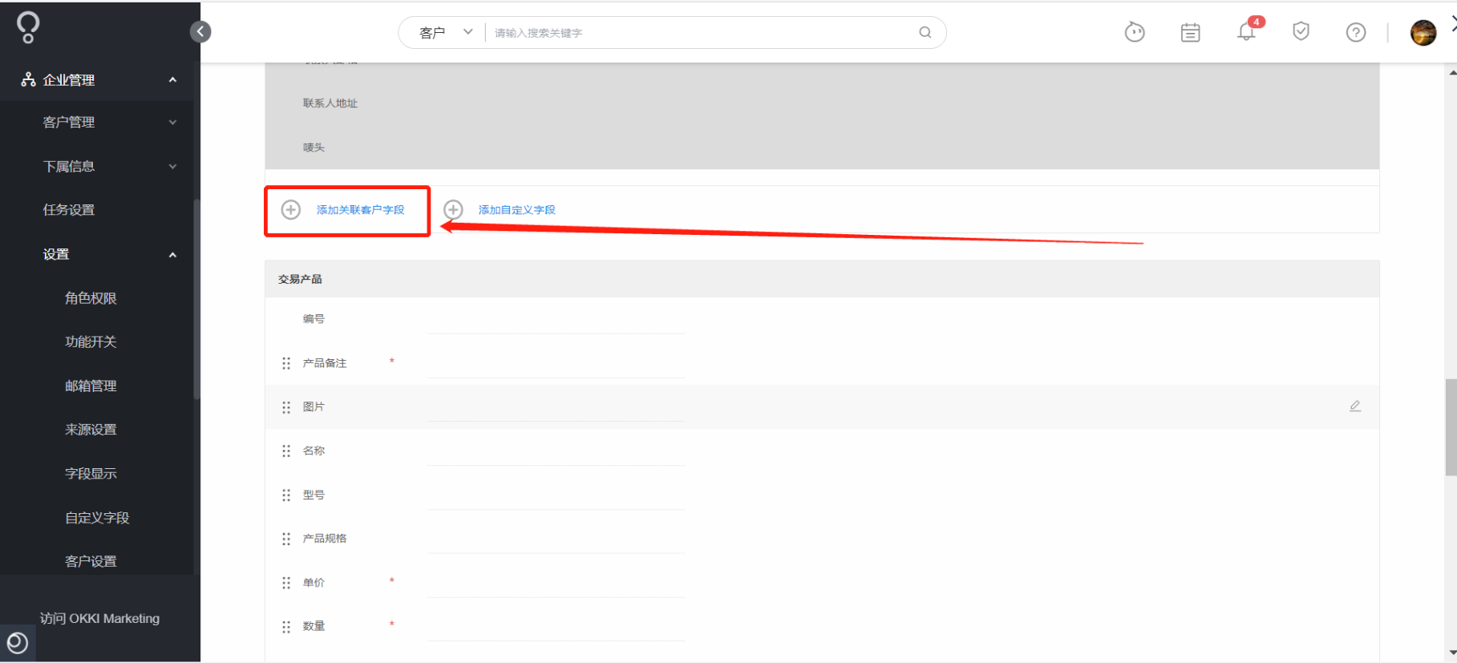This screenshot has height=663, width=1457.
Task: Click the drag handle on 产品备注 row
Action: [x=286, y=363]
